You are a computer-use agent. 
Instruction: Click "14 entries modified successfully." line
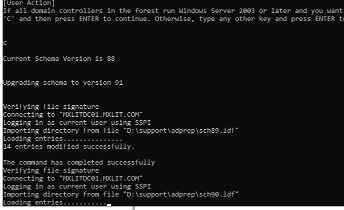69,147
